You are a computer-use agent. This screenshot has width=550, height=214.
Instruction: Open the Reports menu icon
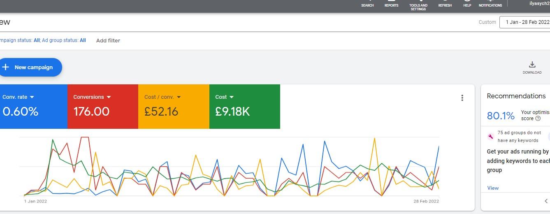(391, 3)
